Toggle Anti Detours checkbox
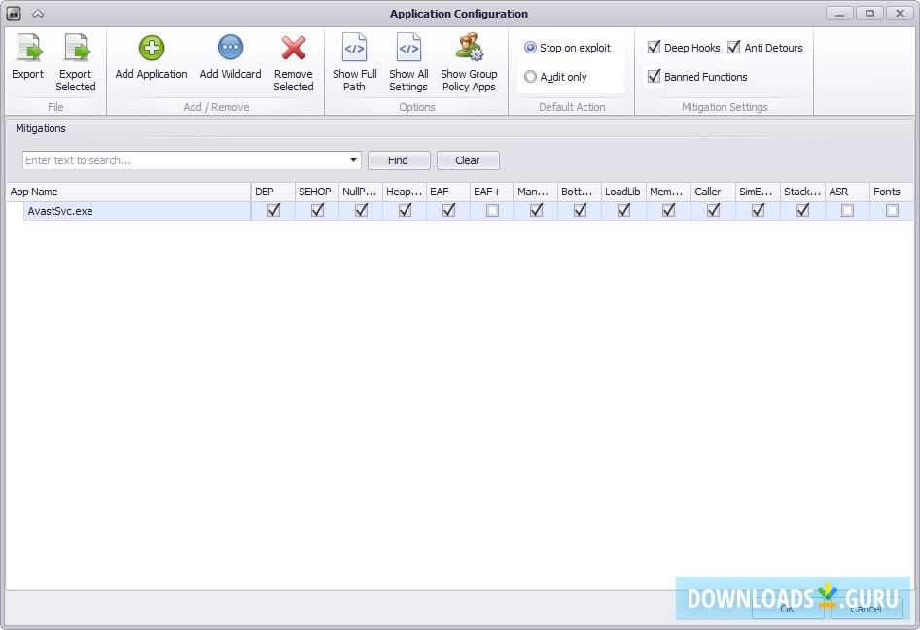 click(734, 46)
